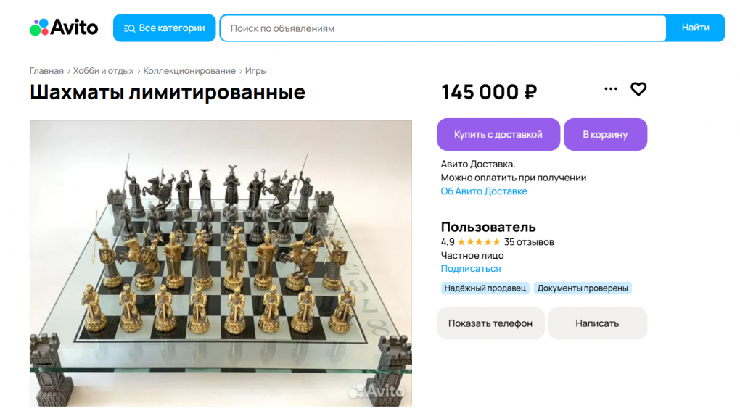This screenshot has width=740, height=416.
Task: Open the Об Авито Доставке link
Action: (484, 191)
